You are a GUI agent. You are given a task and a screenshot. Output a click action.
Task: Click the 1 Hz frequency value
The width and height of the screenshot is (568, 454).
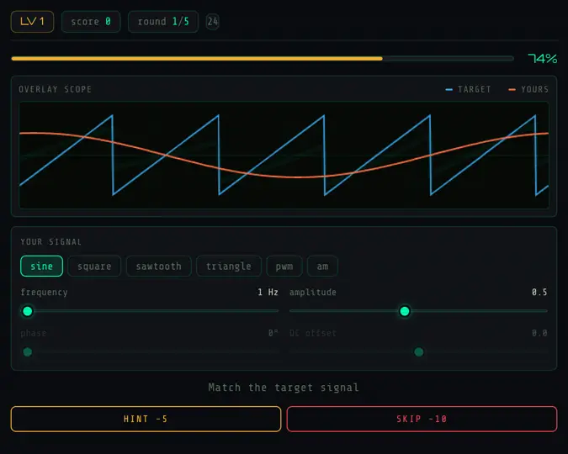click(x=268, y=293)
